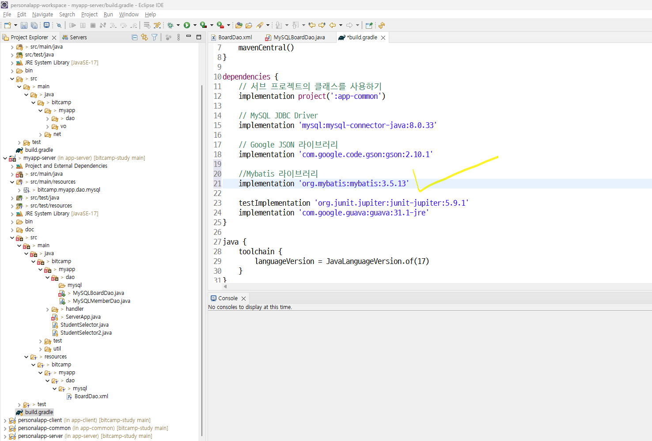Expand the personalapp-client project

click(x=5, y=421)
